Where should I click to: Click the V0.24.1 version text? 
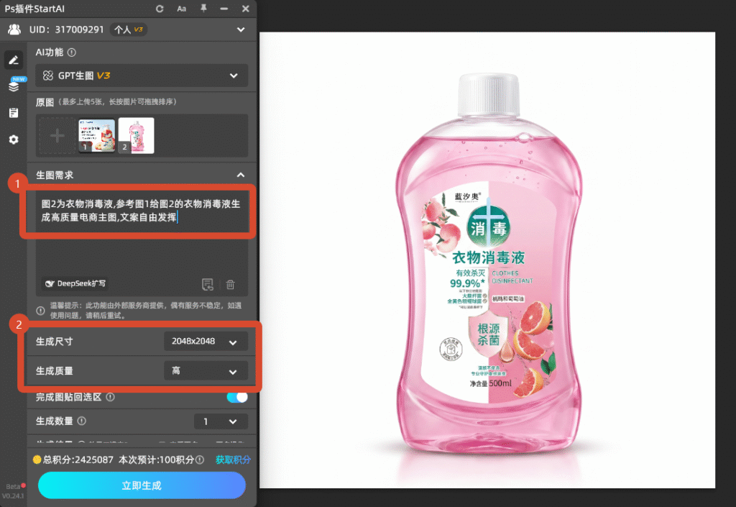click(13, 495)
